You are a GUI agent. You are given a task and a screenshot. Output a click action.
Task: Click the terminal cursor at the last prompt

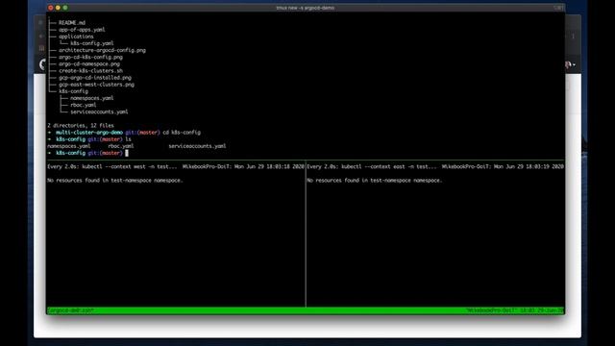127,154
